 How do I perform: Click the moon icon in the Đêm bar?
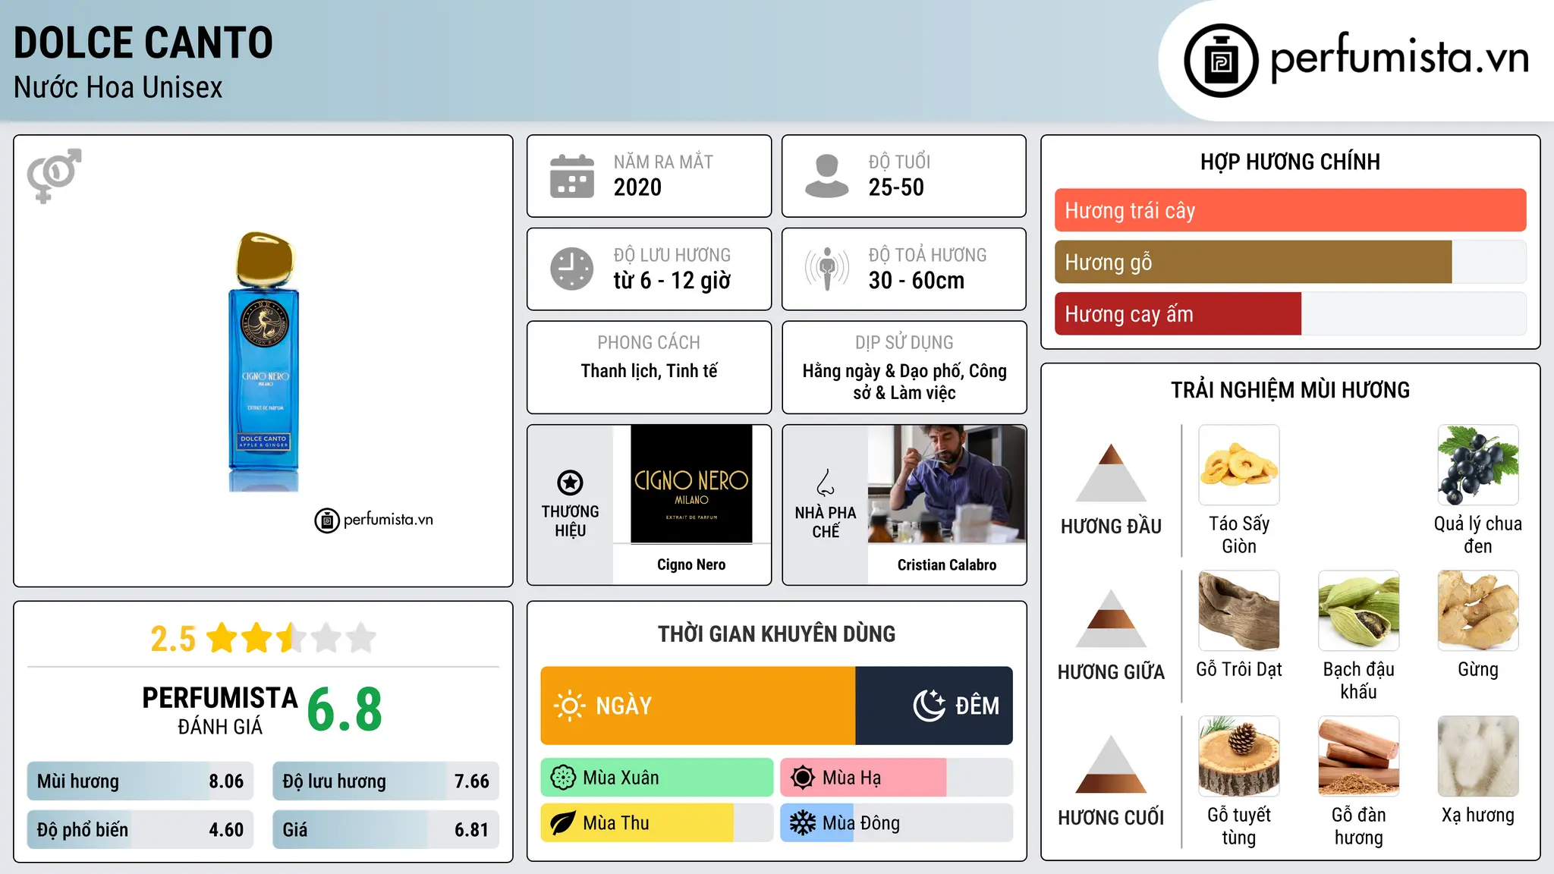pos(930,706)
